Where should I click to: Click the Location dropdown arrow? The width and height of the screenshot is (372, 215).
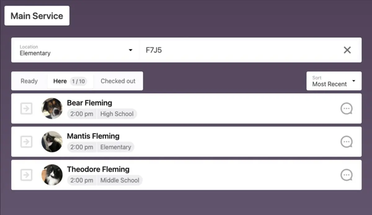tap(131, 50)
